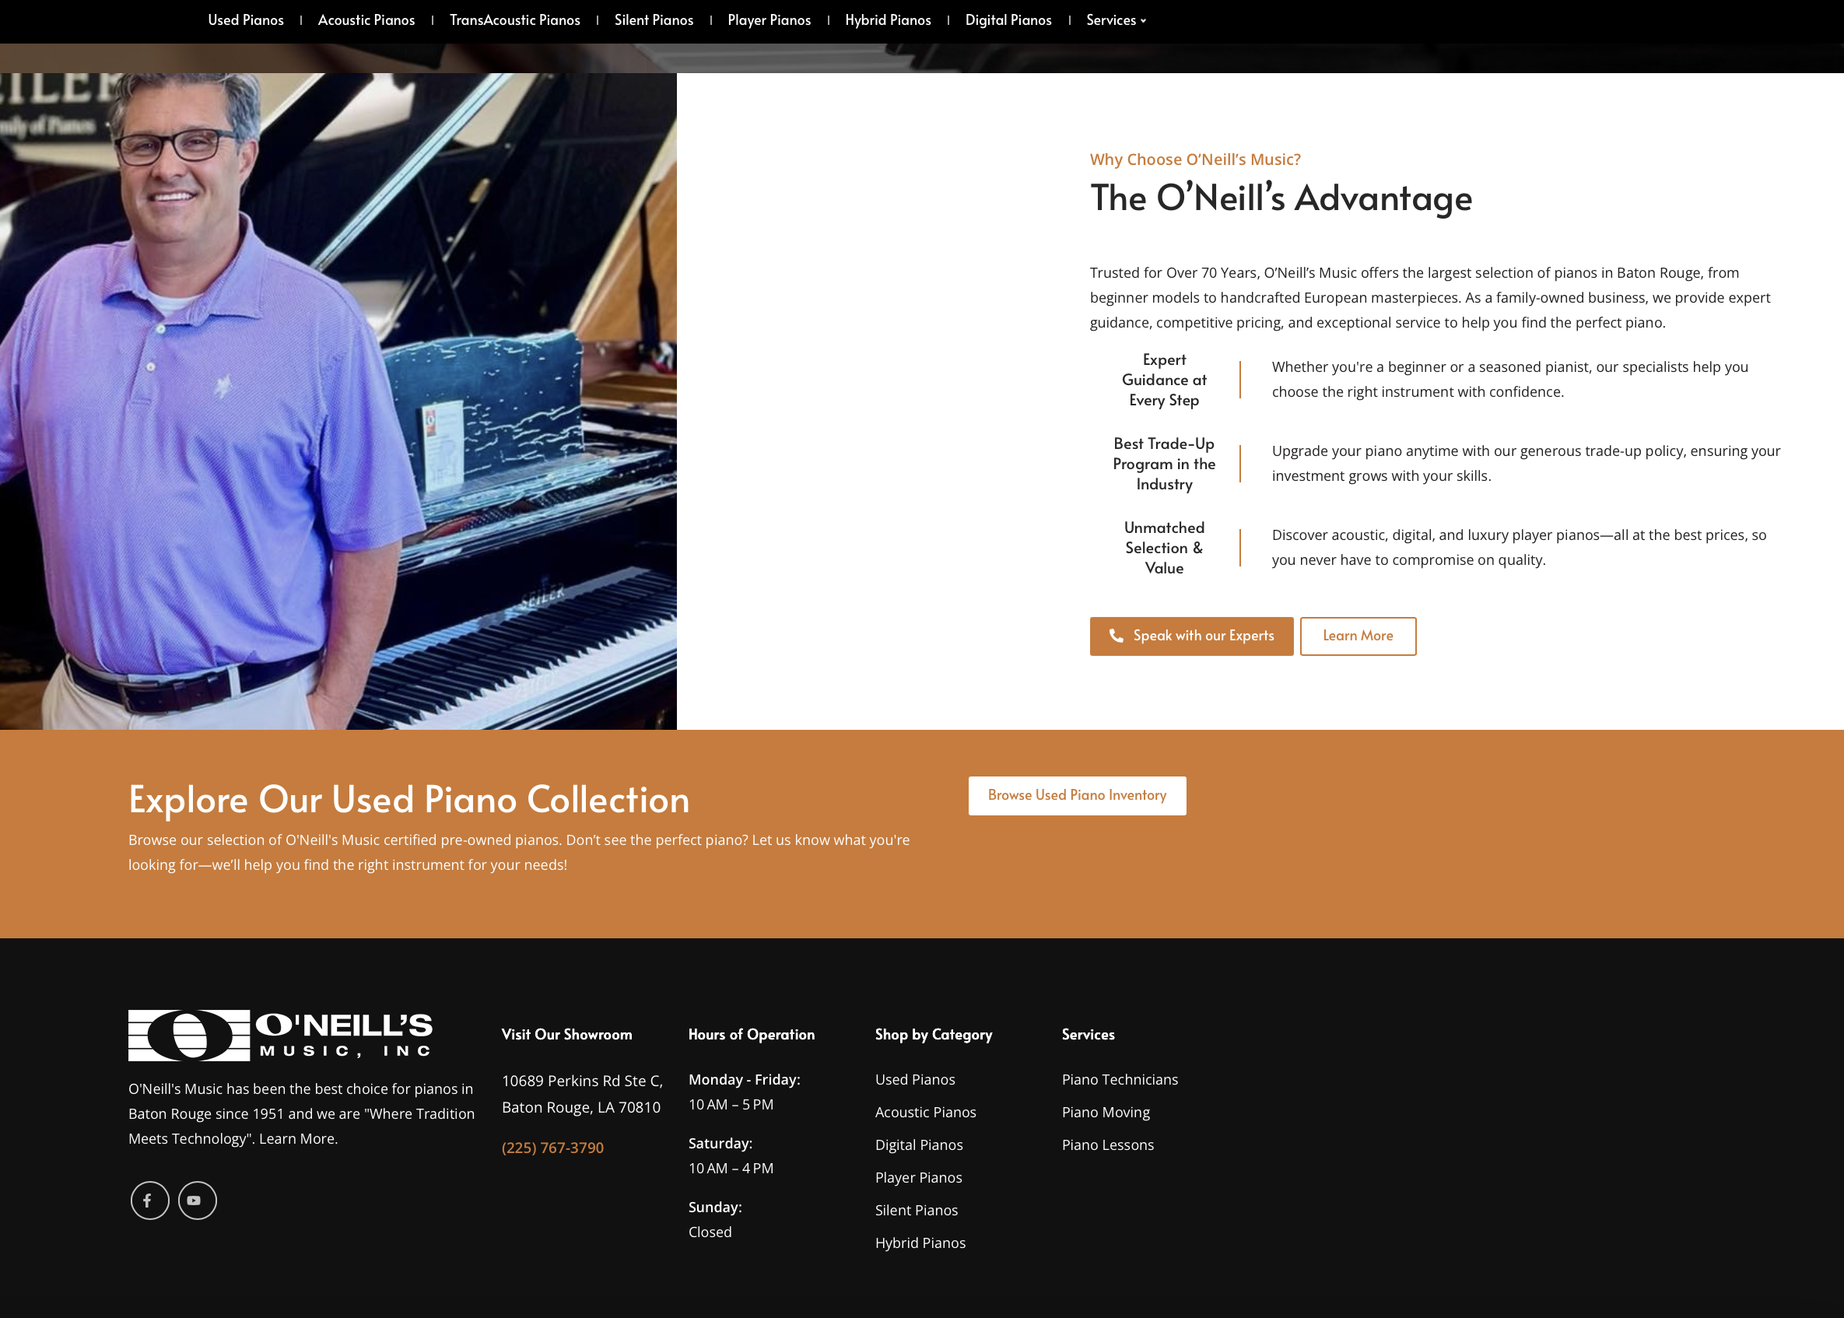Open the Facebook page via footer icon
The height and width of the screenshot is (1318, 1844).
[149, 1201]
